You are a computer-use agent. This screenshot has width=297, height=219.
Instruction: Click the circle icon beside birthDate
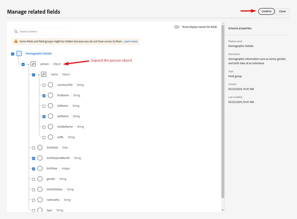pos(40,147)
